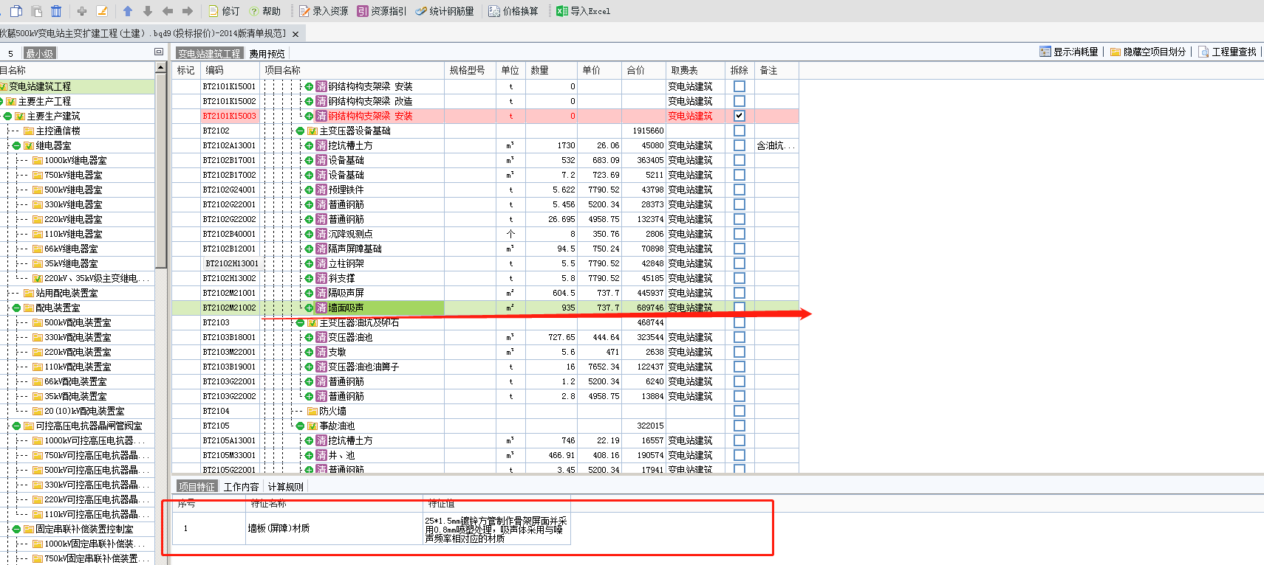Click the plus add-item toolbar icon
The width and height of the screenshot is (1264, 565).
pyautogui.click(x=82, y=11)
